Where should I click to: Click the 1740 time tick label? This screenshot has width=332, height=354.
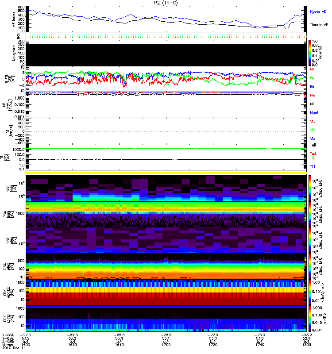pos(260,345)
